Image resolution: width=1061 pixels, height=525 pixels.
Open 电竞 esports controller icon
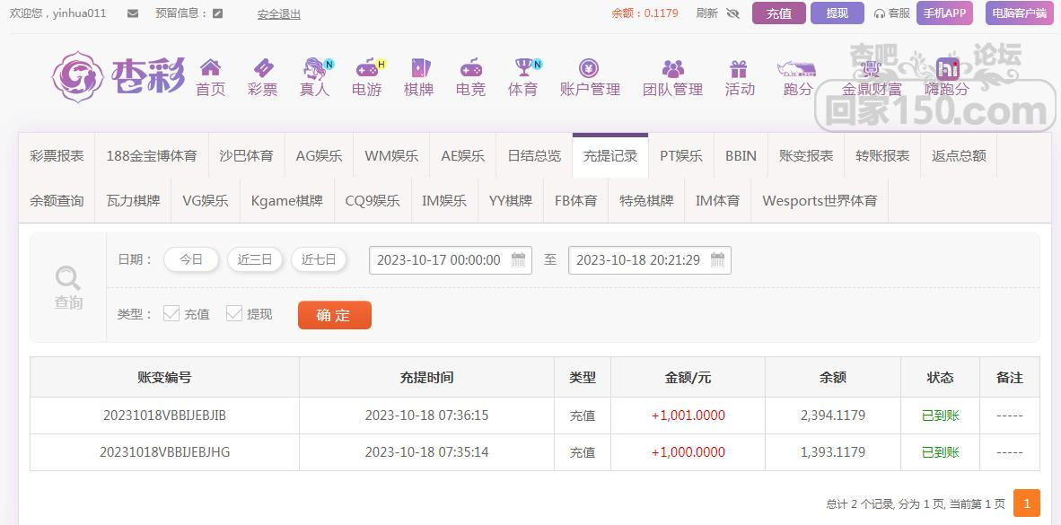pyautogui.click(x=471, y=67)
